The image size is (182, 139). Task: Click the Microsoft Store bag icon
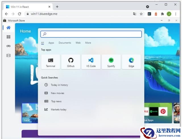pyautogui.click(x=5, y=21)
